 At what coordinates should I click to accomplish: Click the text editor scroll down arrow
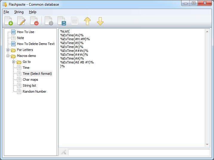point(207,144)
